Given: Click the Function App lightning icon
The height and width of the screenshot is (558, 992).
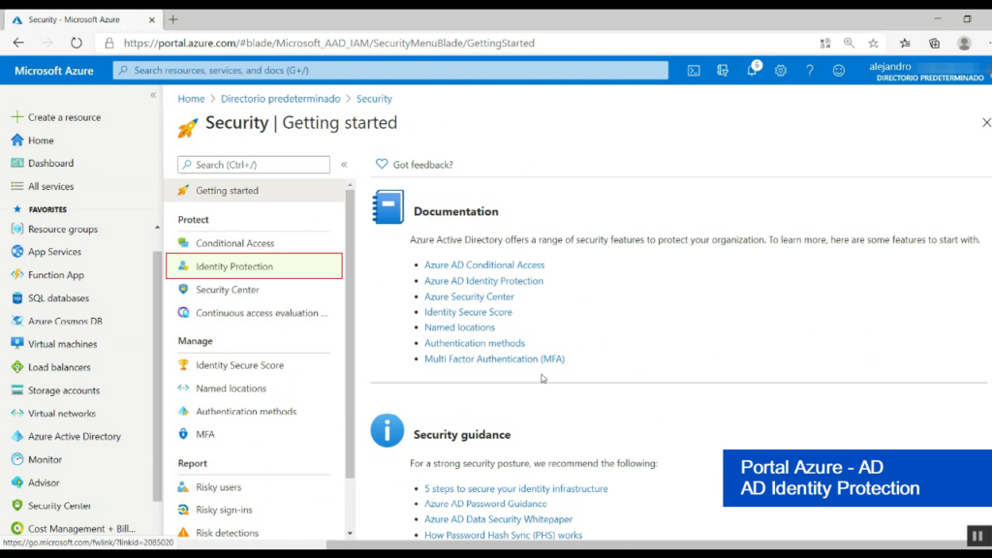Looking at the screenshot, I should click(x=17, y=274).
